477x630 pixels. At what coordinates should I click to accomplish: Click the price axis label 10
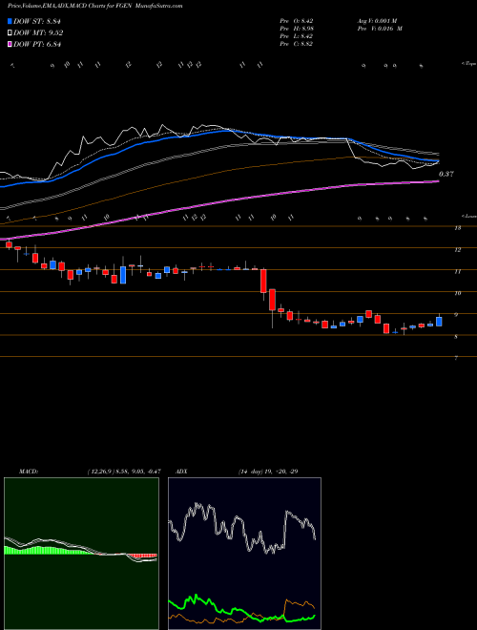tap(457, 293)
